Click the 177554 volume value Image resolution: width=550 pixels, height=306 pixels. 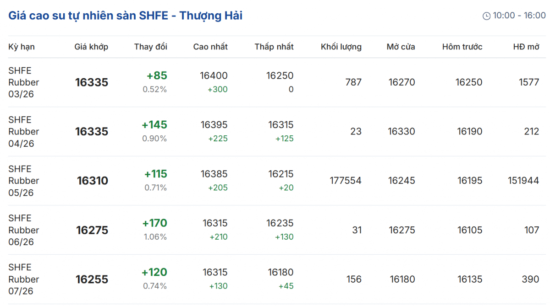346,181
